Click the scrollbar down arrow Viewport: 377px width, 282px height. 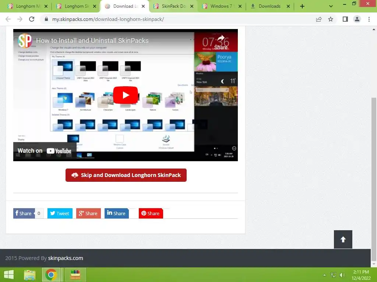374,264
